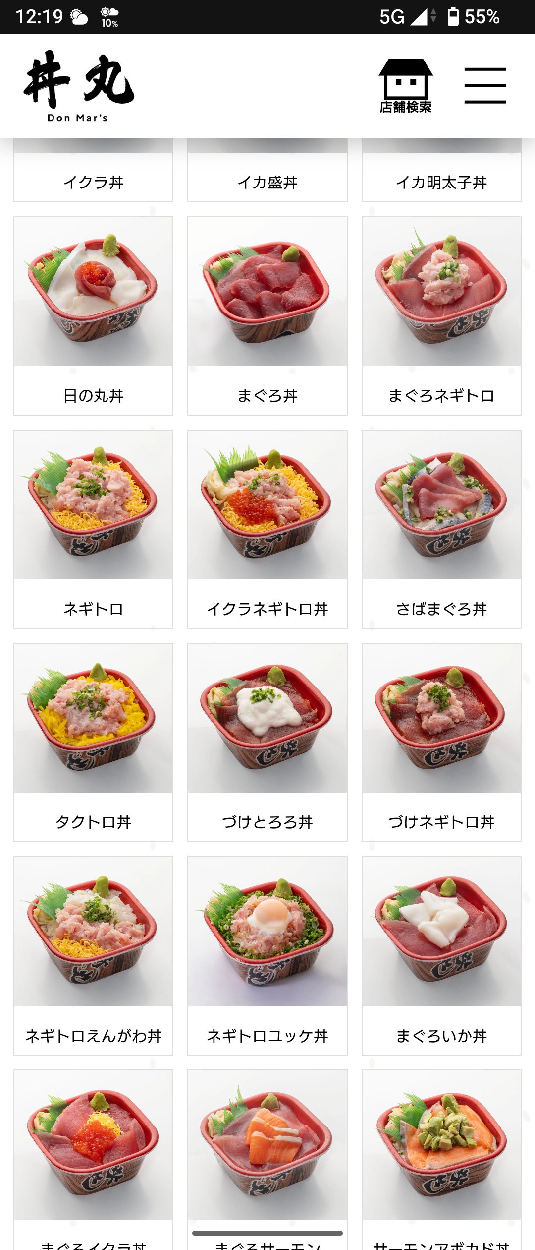The image size is (535, 1250).
Task: Tap the weather icon in status bar
Action: tap(79, 17)
